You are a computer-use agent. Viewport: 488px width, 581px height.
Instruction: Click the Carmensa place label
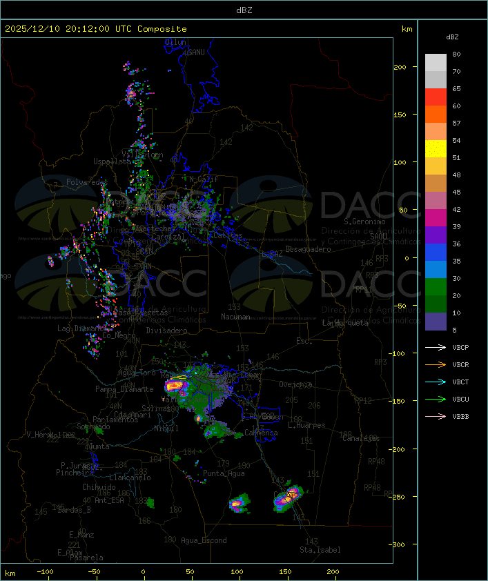click(261, 433)
